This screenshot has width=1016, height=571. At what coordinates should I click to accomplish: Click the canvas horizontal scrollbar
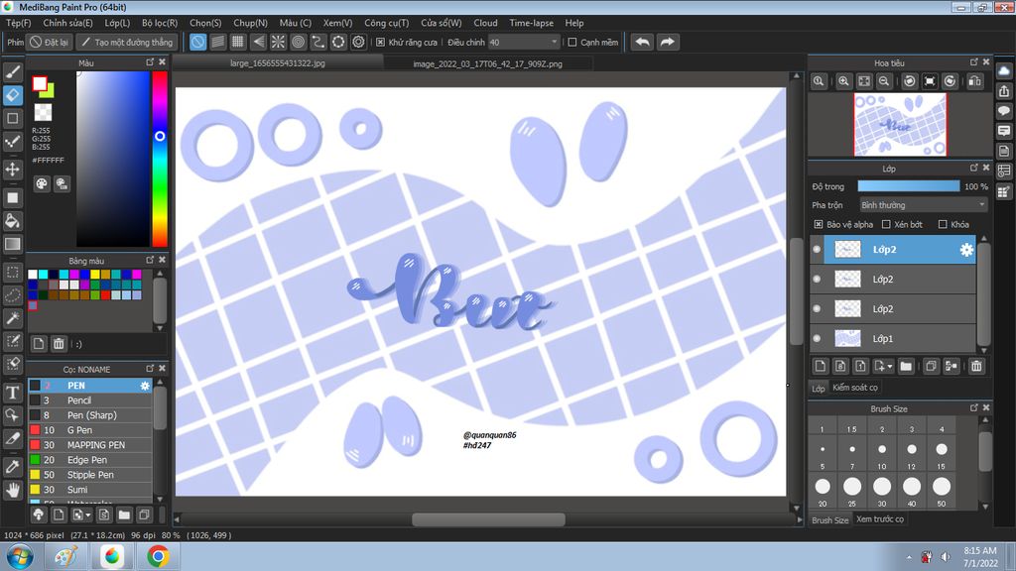coord(488,519)
